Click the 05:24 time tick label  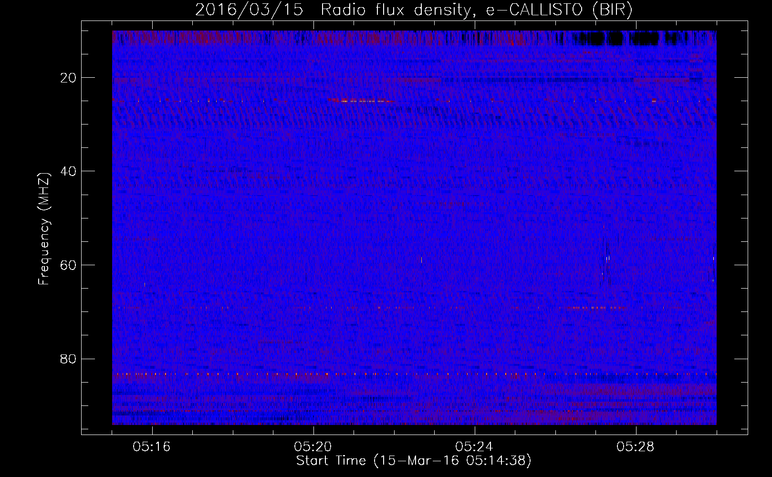[474, 447]
